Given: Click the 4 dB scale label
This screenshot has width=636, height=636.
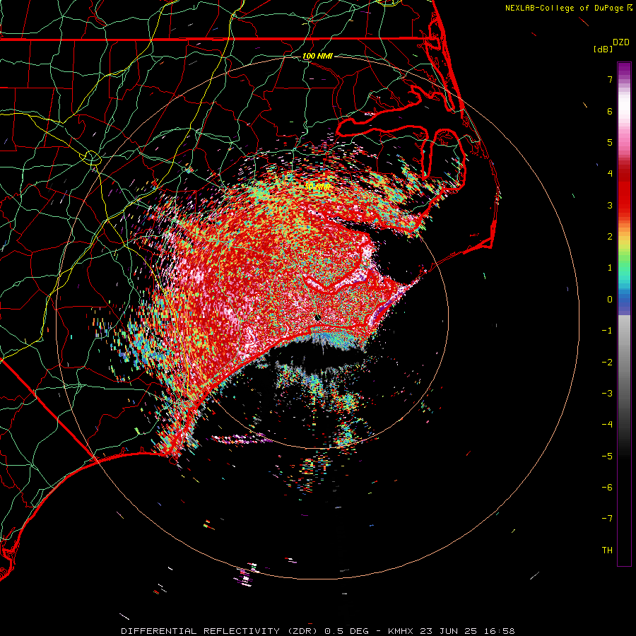Looking at the screenshot, I should pyautogui.click(x=610, y=174).
